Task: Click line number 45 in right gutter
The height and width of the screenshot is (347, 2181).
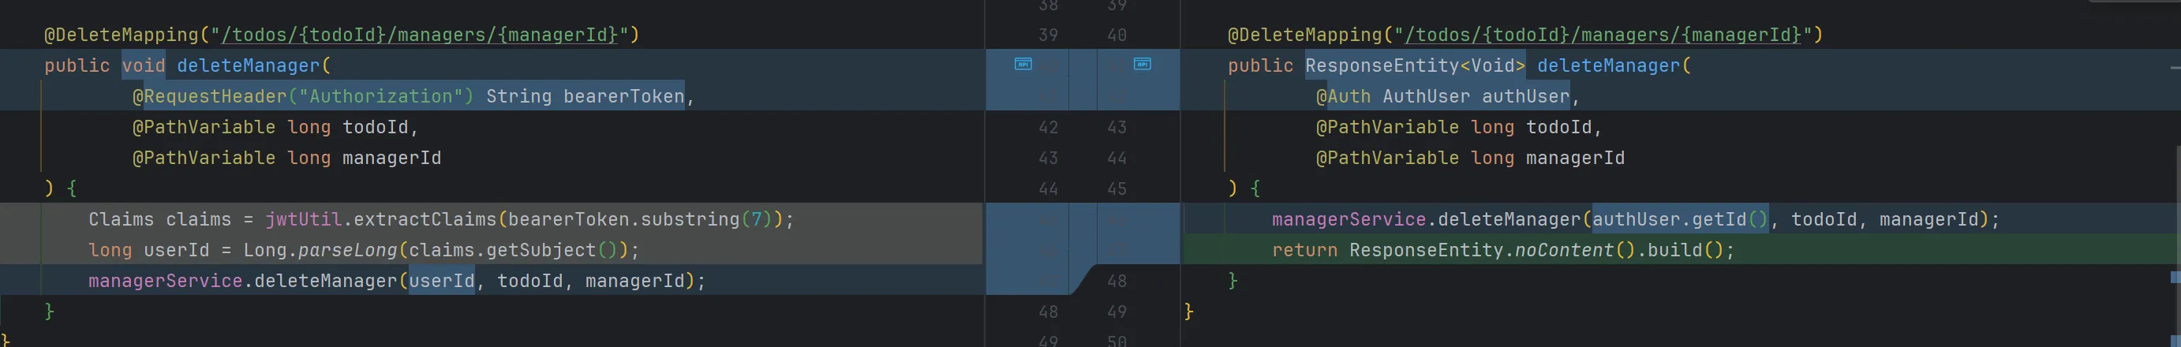Action: point(1117,188)
